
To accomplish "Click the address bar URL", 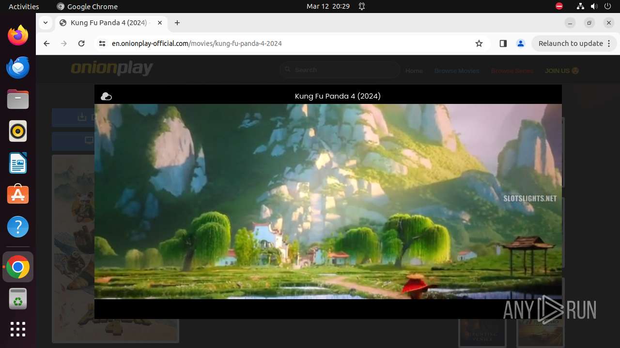I will [197, 43].
